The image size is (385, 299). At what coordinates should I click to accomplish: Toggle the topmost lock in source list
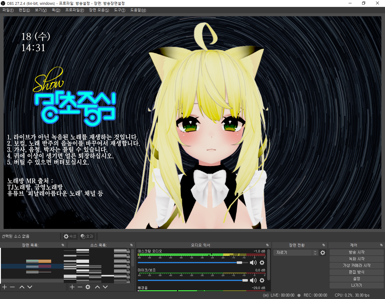pyautogui.click(x=128, y=251)
